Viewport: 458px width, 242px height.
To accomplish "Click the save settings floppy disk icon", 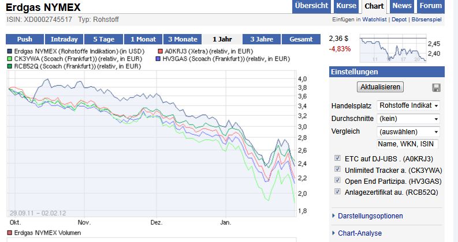I will tap(436, 88).
